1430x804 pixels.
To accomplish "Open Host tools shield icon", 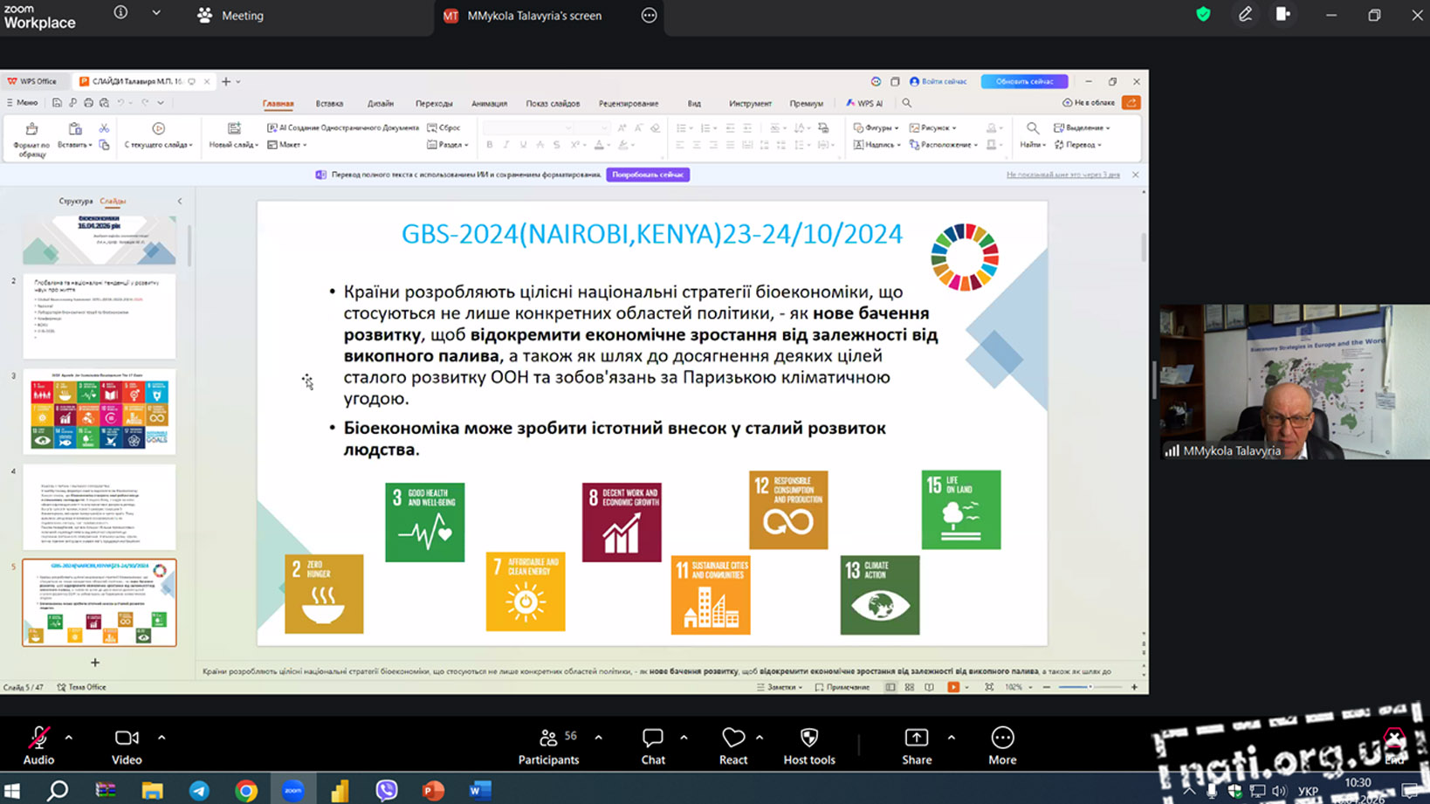I will [x=808, y=746].
